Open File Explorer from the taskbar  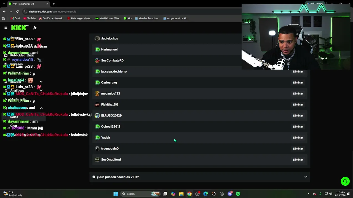coord(181,194)
